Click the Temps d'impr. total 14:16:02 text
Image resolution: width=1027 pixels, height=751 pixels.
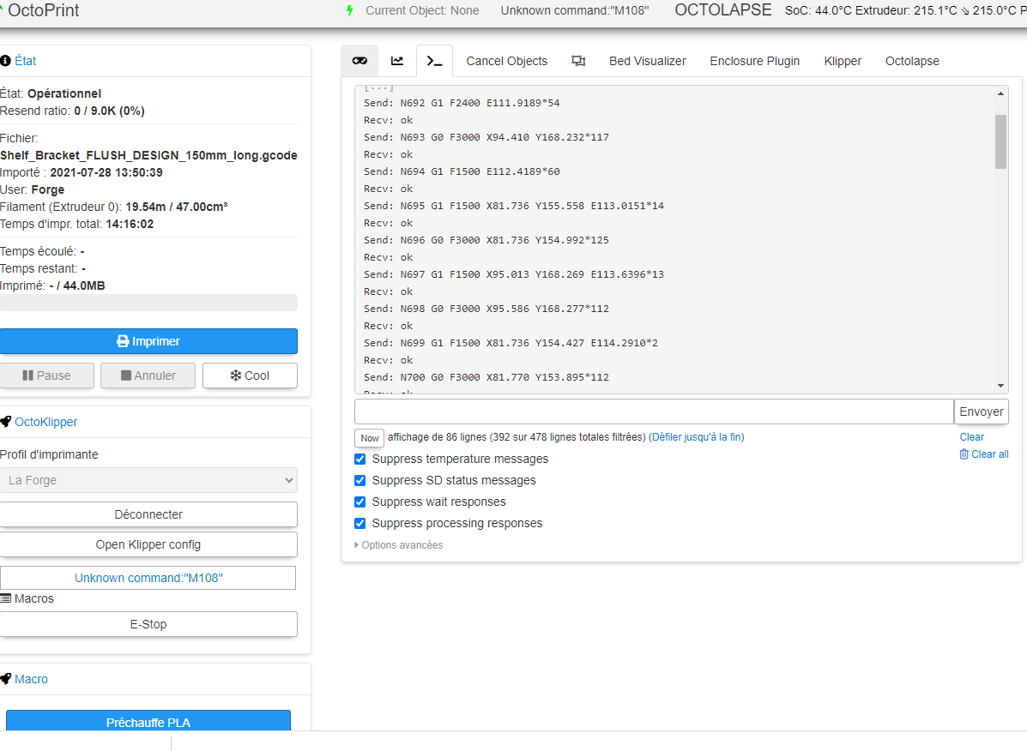(x=76, y=224)
